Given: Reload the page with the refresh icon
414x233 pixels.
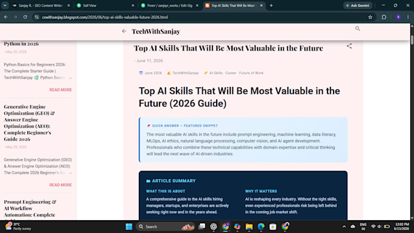Looking at the screenshot, I should 25,17.
